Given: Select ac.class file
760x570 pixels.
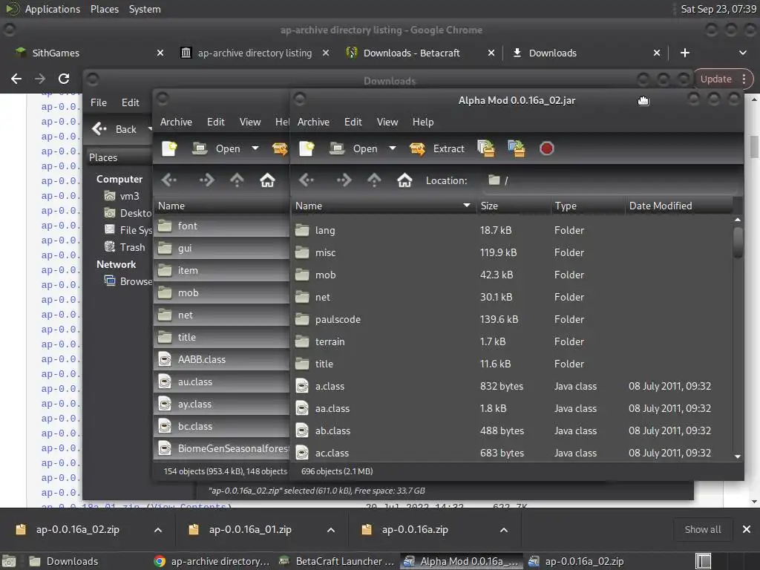Looking at the screenshot, I should [513, 453].
